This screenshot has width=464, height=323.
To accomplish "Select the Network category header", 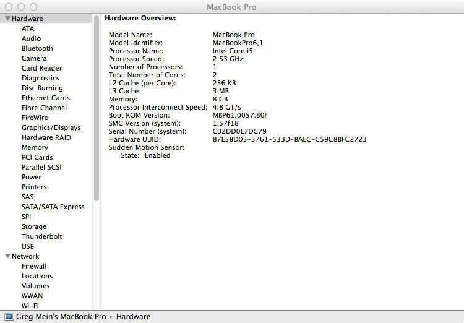I will 25,256.
